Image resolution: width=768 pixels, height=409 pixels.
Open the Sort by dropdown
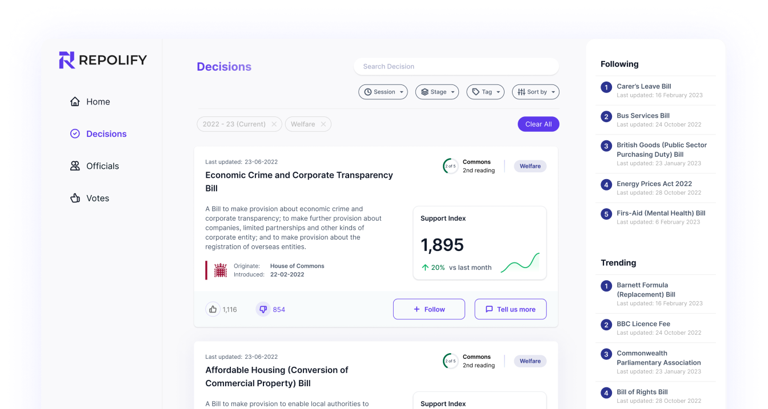point(535,92)
